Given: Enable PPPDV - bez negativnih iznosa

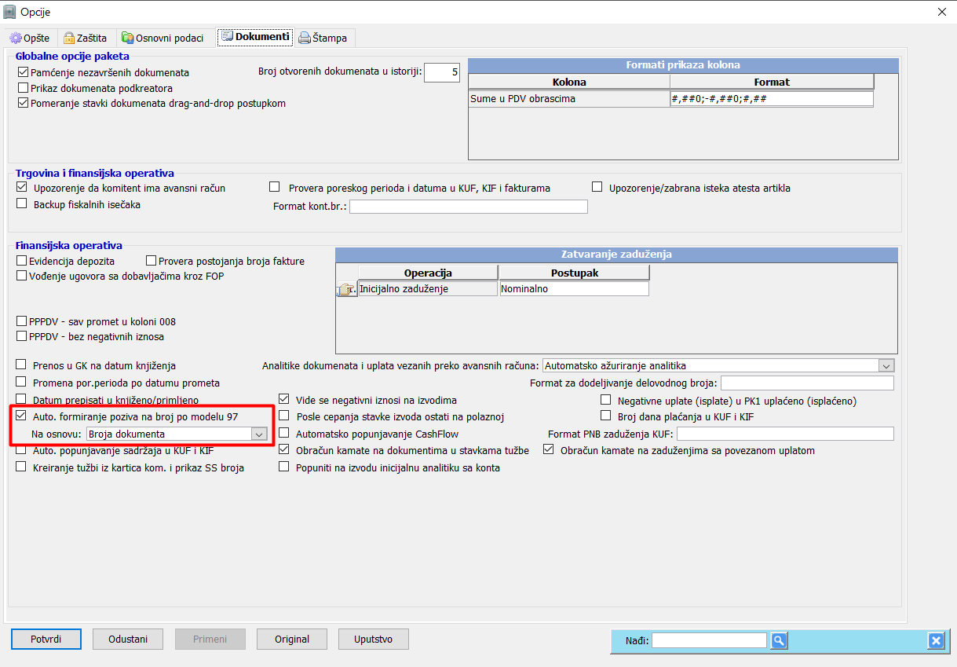Looking at the screenshot, I should coord(22,337).
